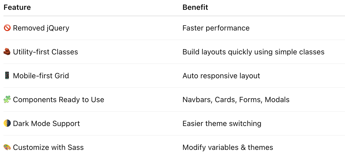Click the half-moon emoji near Dark Mode Support
This screenshot has height=156, width=345.
7,123
